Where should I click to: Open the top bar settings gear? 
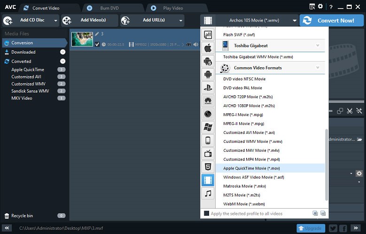320,6
